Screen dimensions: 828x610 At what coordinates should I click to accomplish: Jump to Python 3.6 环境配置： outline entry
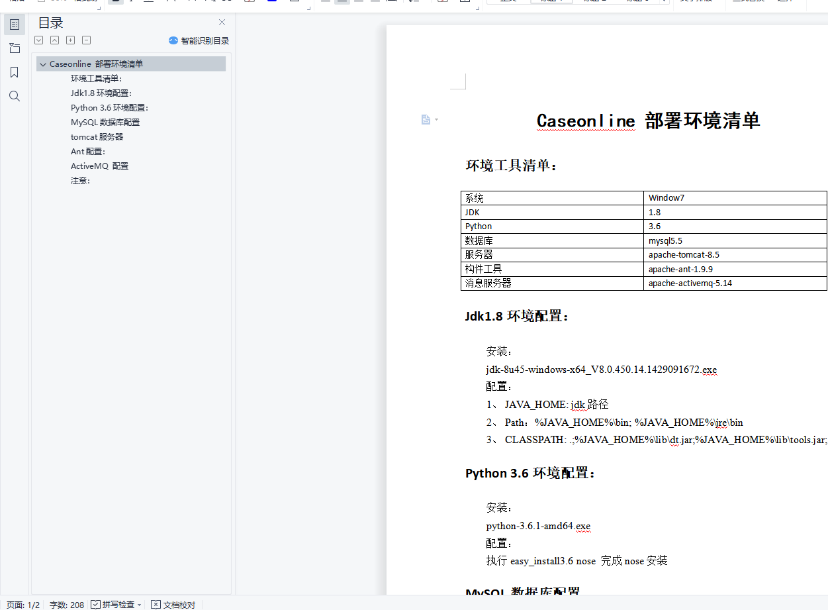pos(109,108)
